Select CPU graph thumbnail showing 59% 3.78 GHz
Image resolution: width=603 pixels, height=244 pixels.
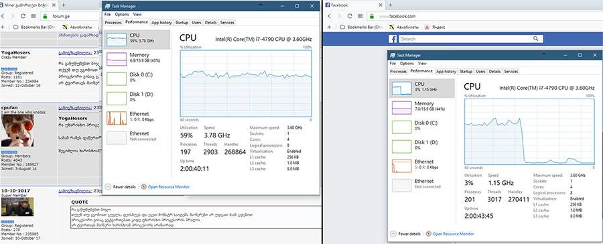coord(116,40)
